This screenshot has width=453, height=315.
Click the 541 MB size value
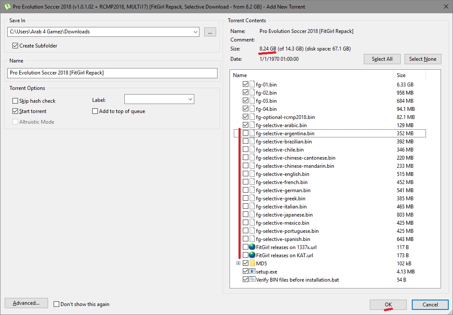click(x=405, y=190)
